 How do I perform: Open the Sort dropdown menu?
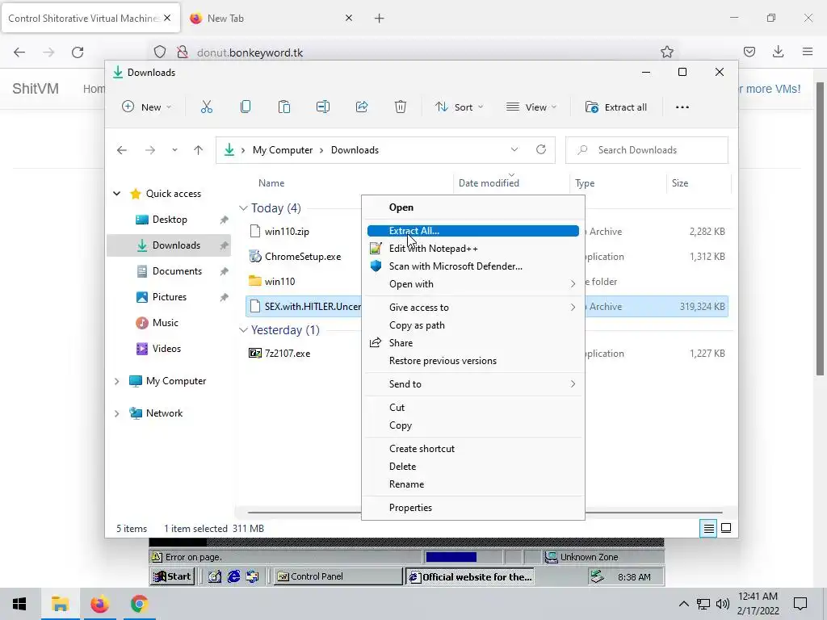point(459,107)
